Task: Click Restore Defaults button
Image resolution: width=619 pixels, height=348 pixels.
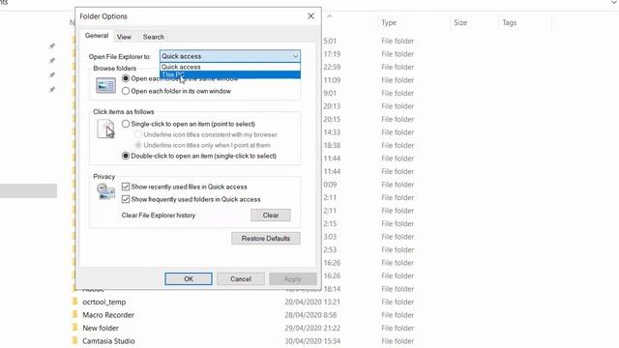Action: click(266, 239)
